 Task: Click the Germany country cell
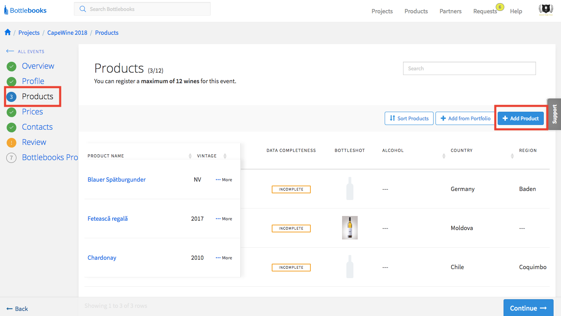coord(462,189)
